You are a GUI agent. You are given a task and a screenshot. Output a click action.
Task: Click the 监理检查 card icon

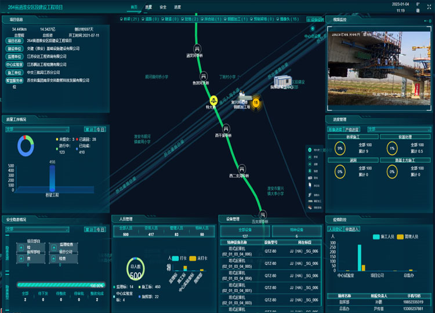coord(54,248)
